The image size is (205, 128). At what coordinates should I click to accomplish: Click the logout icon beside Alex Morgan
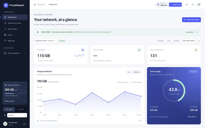24,124
